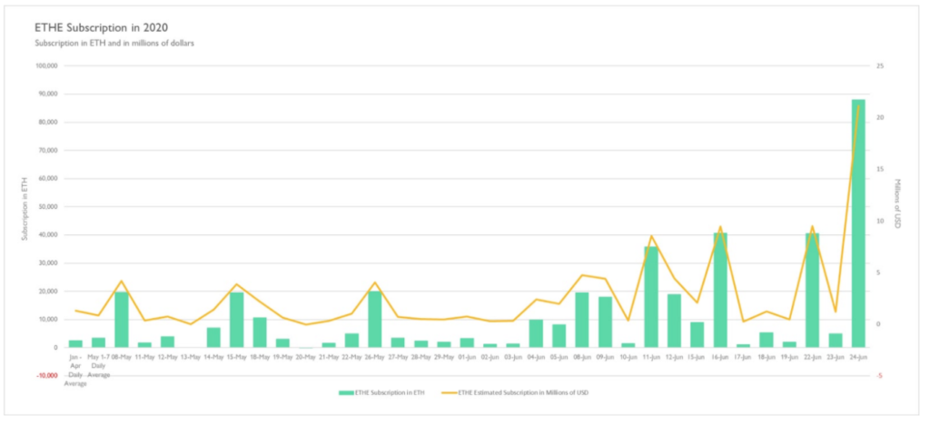
Task: Click the 10-Jun date label
Action: [628, 357]
